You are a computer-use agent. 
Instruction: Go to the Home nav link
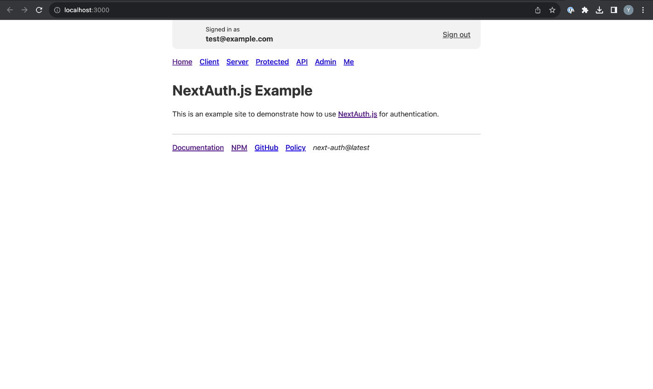click(182, 62)
